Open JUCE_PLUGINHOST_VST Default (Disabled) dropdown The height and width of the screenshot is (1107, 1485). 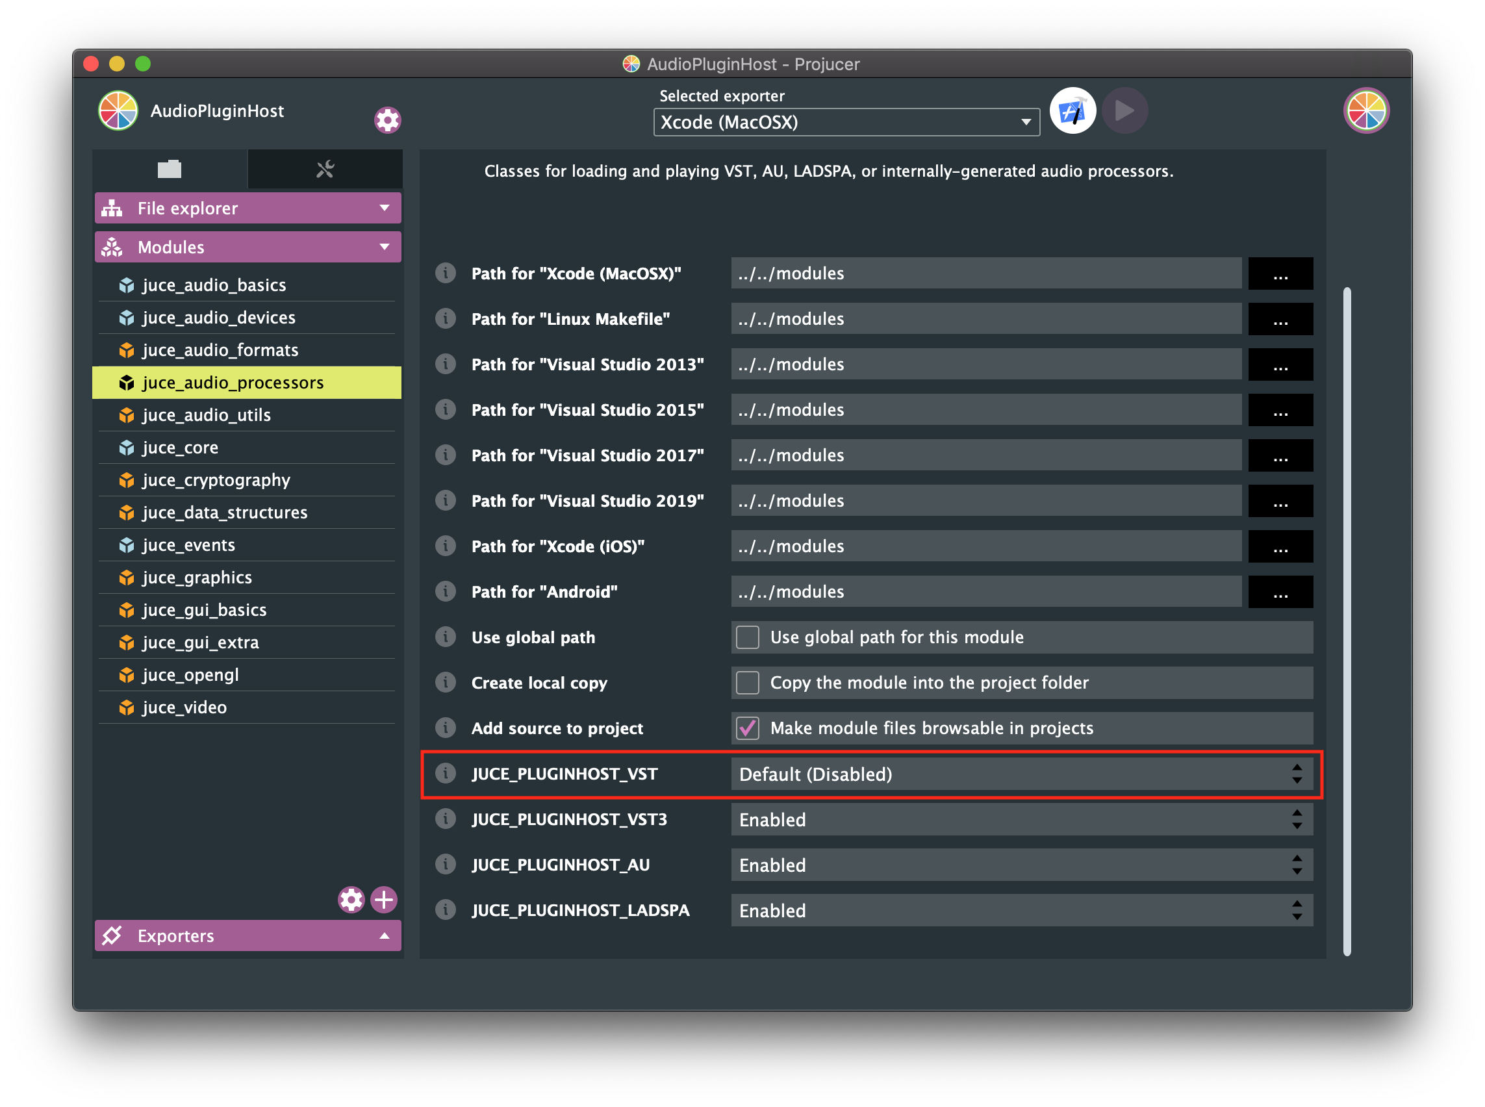point(1021,774)
